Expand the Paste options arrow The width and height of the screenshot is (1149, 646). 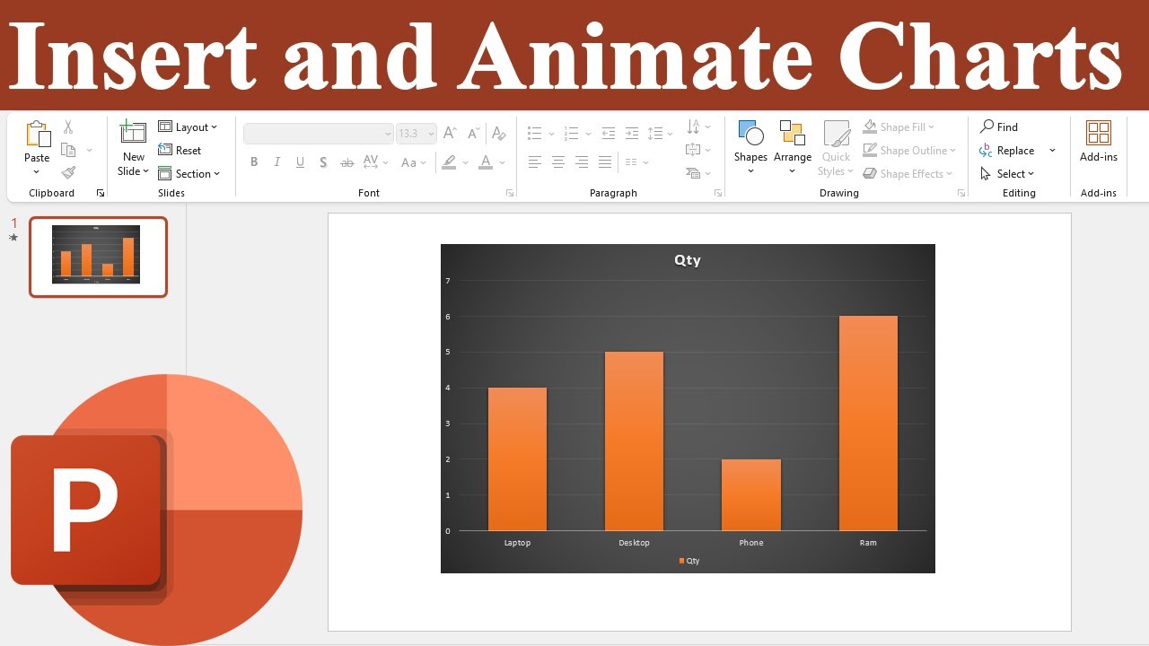[x=37, y=172]
